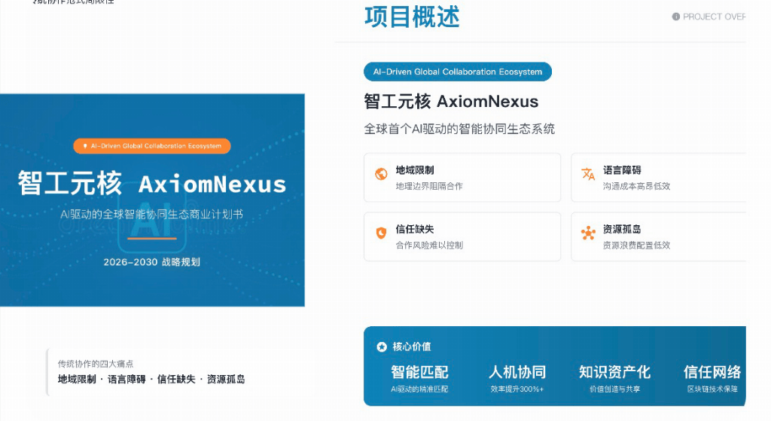
Task: Click the network nodes icon beside 资源孤岛
Action: 588,233
